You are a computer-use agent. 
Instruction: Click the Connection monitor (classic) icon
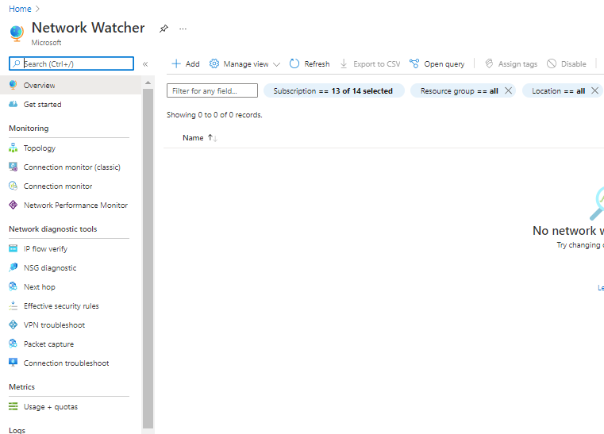pos(13,167)
